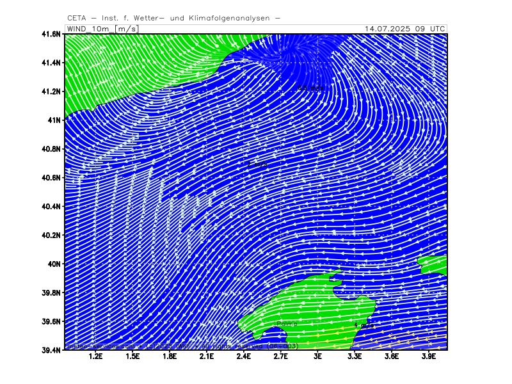This screenshot has height=384, width=512.
Task: Click the 3.3E longitude label
Action: pos(355,356)
